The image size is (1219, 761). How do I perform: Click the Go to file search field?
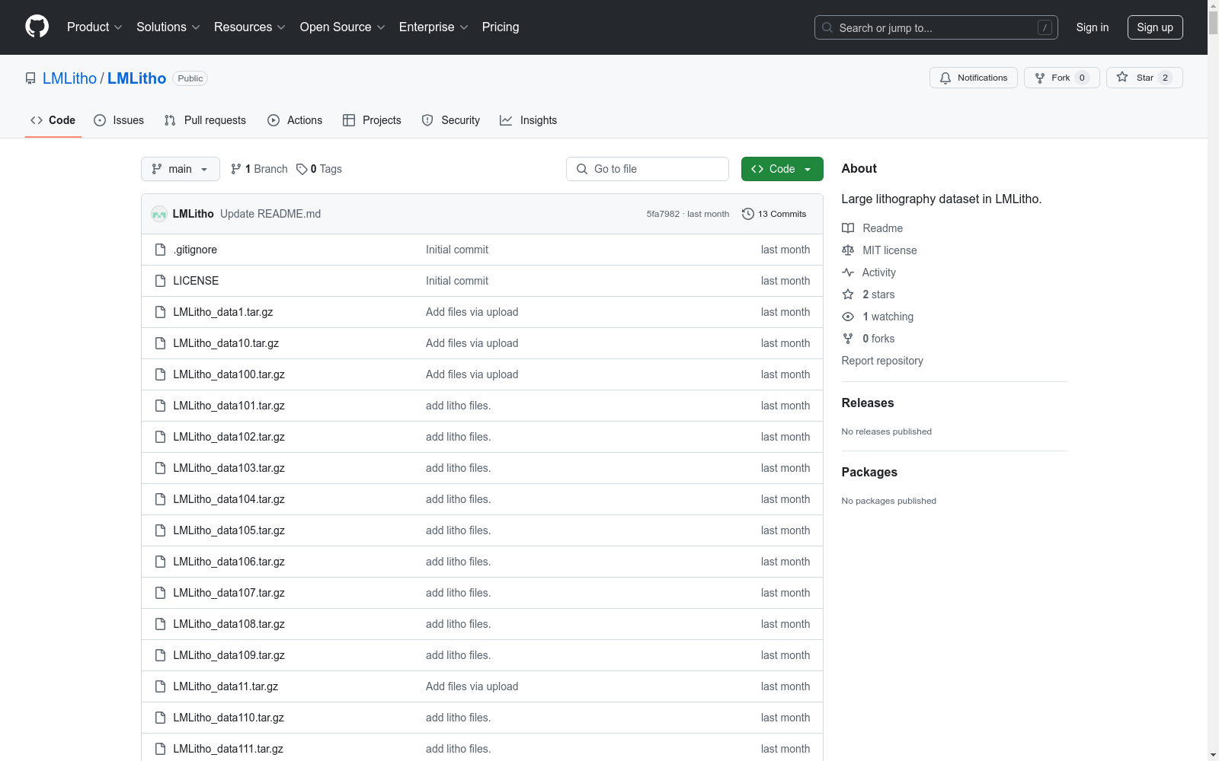tap(648, 169)
